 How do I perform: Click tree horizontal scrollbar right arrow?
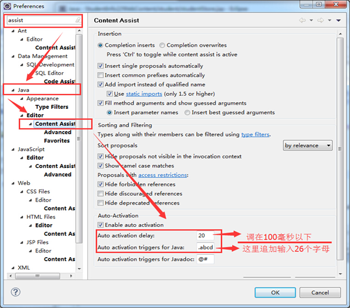[71, 276]
